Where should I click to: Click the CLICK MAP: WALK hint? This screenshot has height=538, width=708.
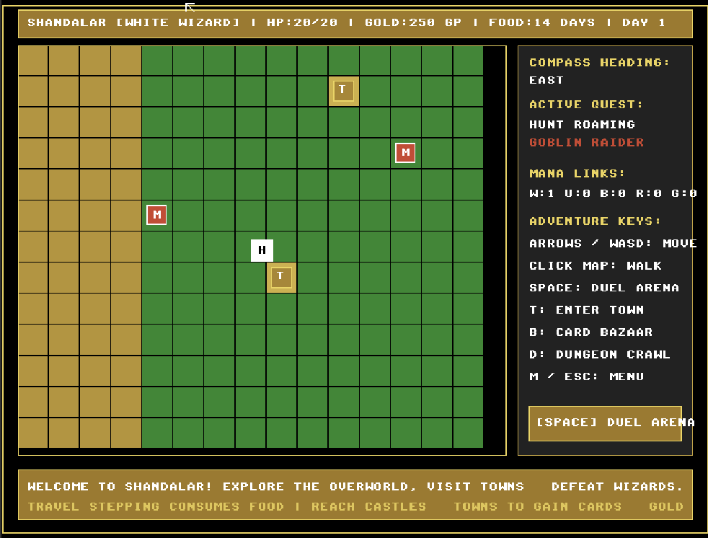click(595, 265)
